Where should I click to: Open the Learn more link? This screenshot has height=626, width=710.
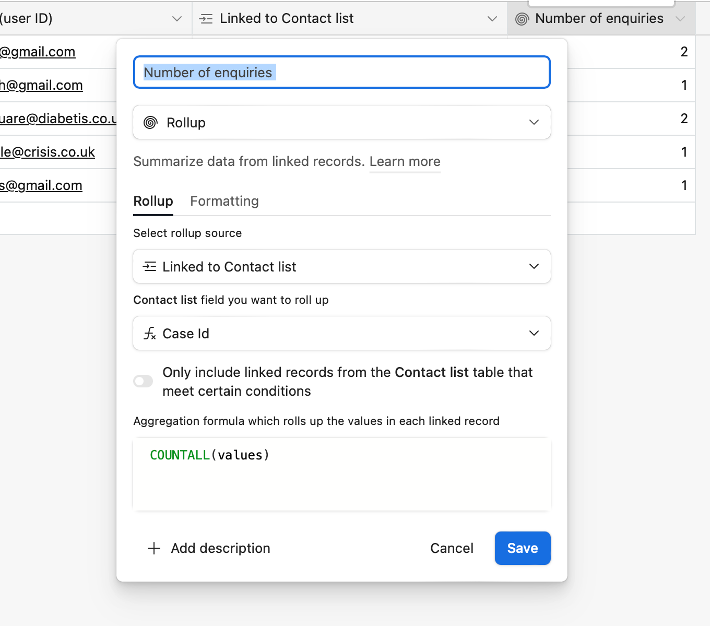point(405,162)
